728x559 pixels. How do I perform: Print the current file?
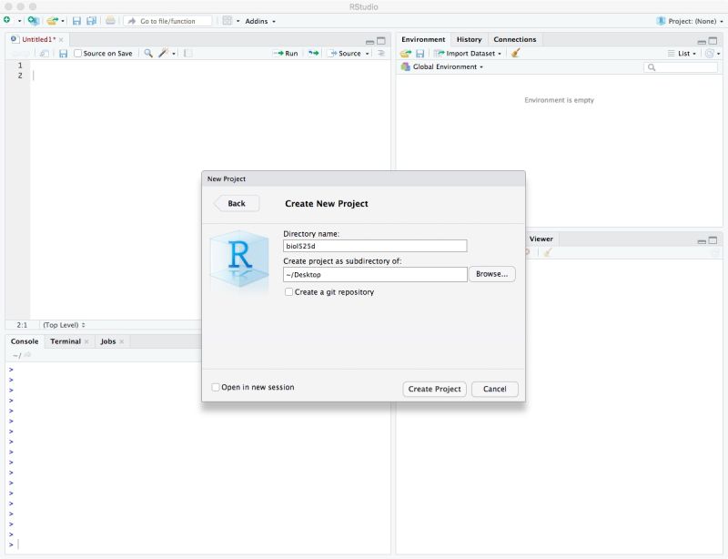[109, 20]
